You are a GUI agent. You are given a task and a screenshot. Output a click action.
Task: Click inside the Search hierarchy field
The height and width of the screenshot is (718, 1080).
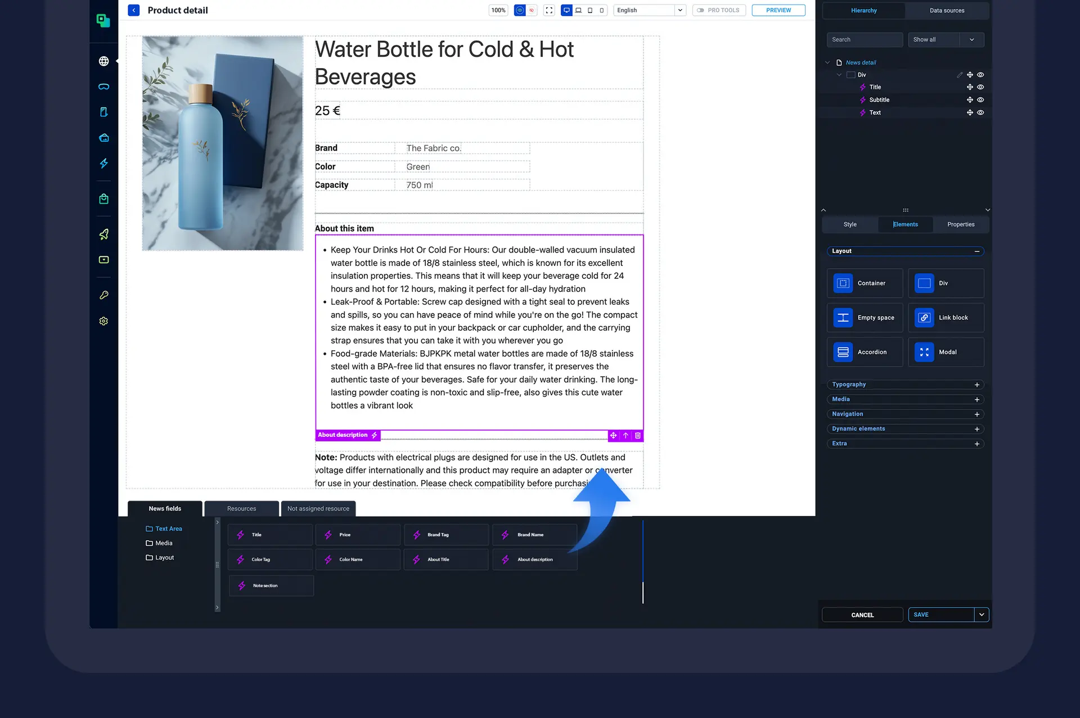point(865,39)
